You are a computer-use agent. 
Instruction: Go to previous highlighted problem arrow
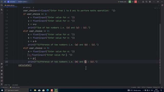pyautogui.click(x=158, y=8)
